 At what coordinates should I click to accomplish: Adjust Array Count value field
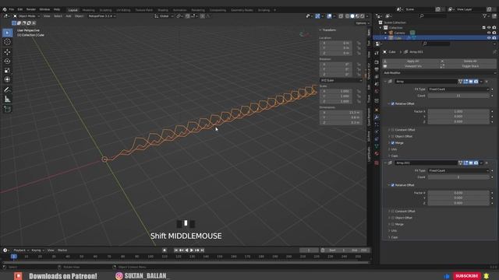pyautogui.click(x=458, y=96)
